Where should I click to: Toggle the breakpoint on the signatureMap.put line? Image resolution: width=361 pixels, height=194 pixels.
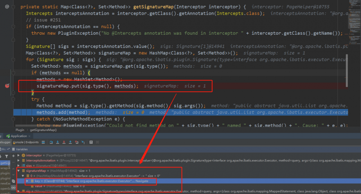click(x=7, y=86)
